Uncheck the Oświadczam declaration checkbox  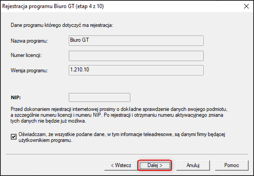(x=13, y=137)
